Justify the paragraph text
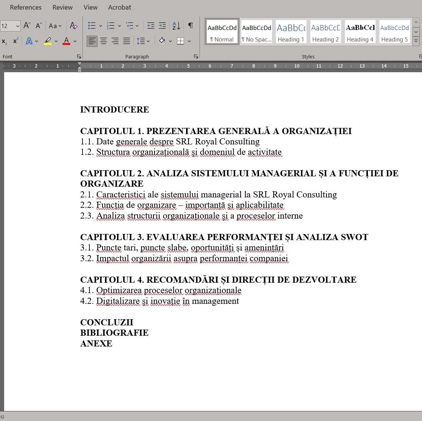 [127, 41]
